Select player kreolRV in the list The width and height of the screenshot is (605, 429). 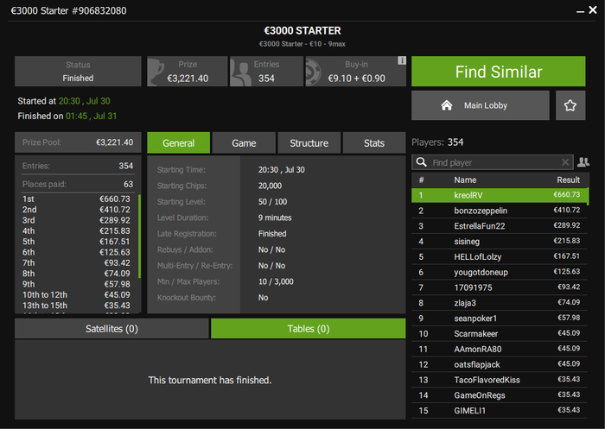click(x=500, y=195)
